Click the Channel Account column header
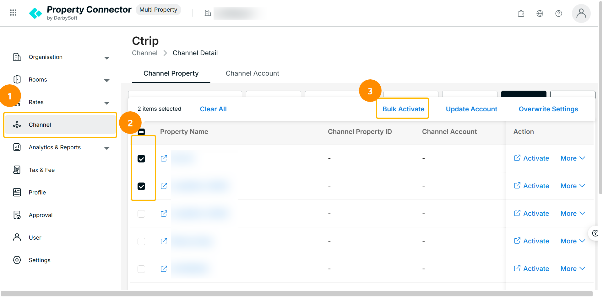The image size is (603, 297). click(x=449, y=132)
